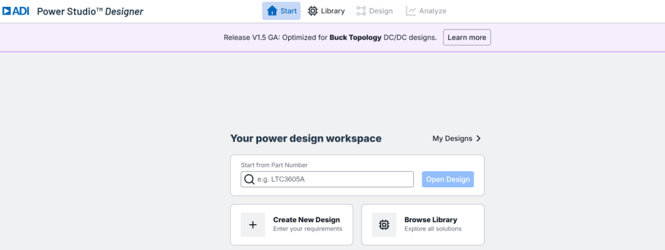Open the Create New Design card
The image size is (665, 250).
[292, 225]
